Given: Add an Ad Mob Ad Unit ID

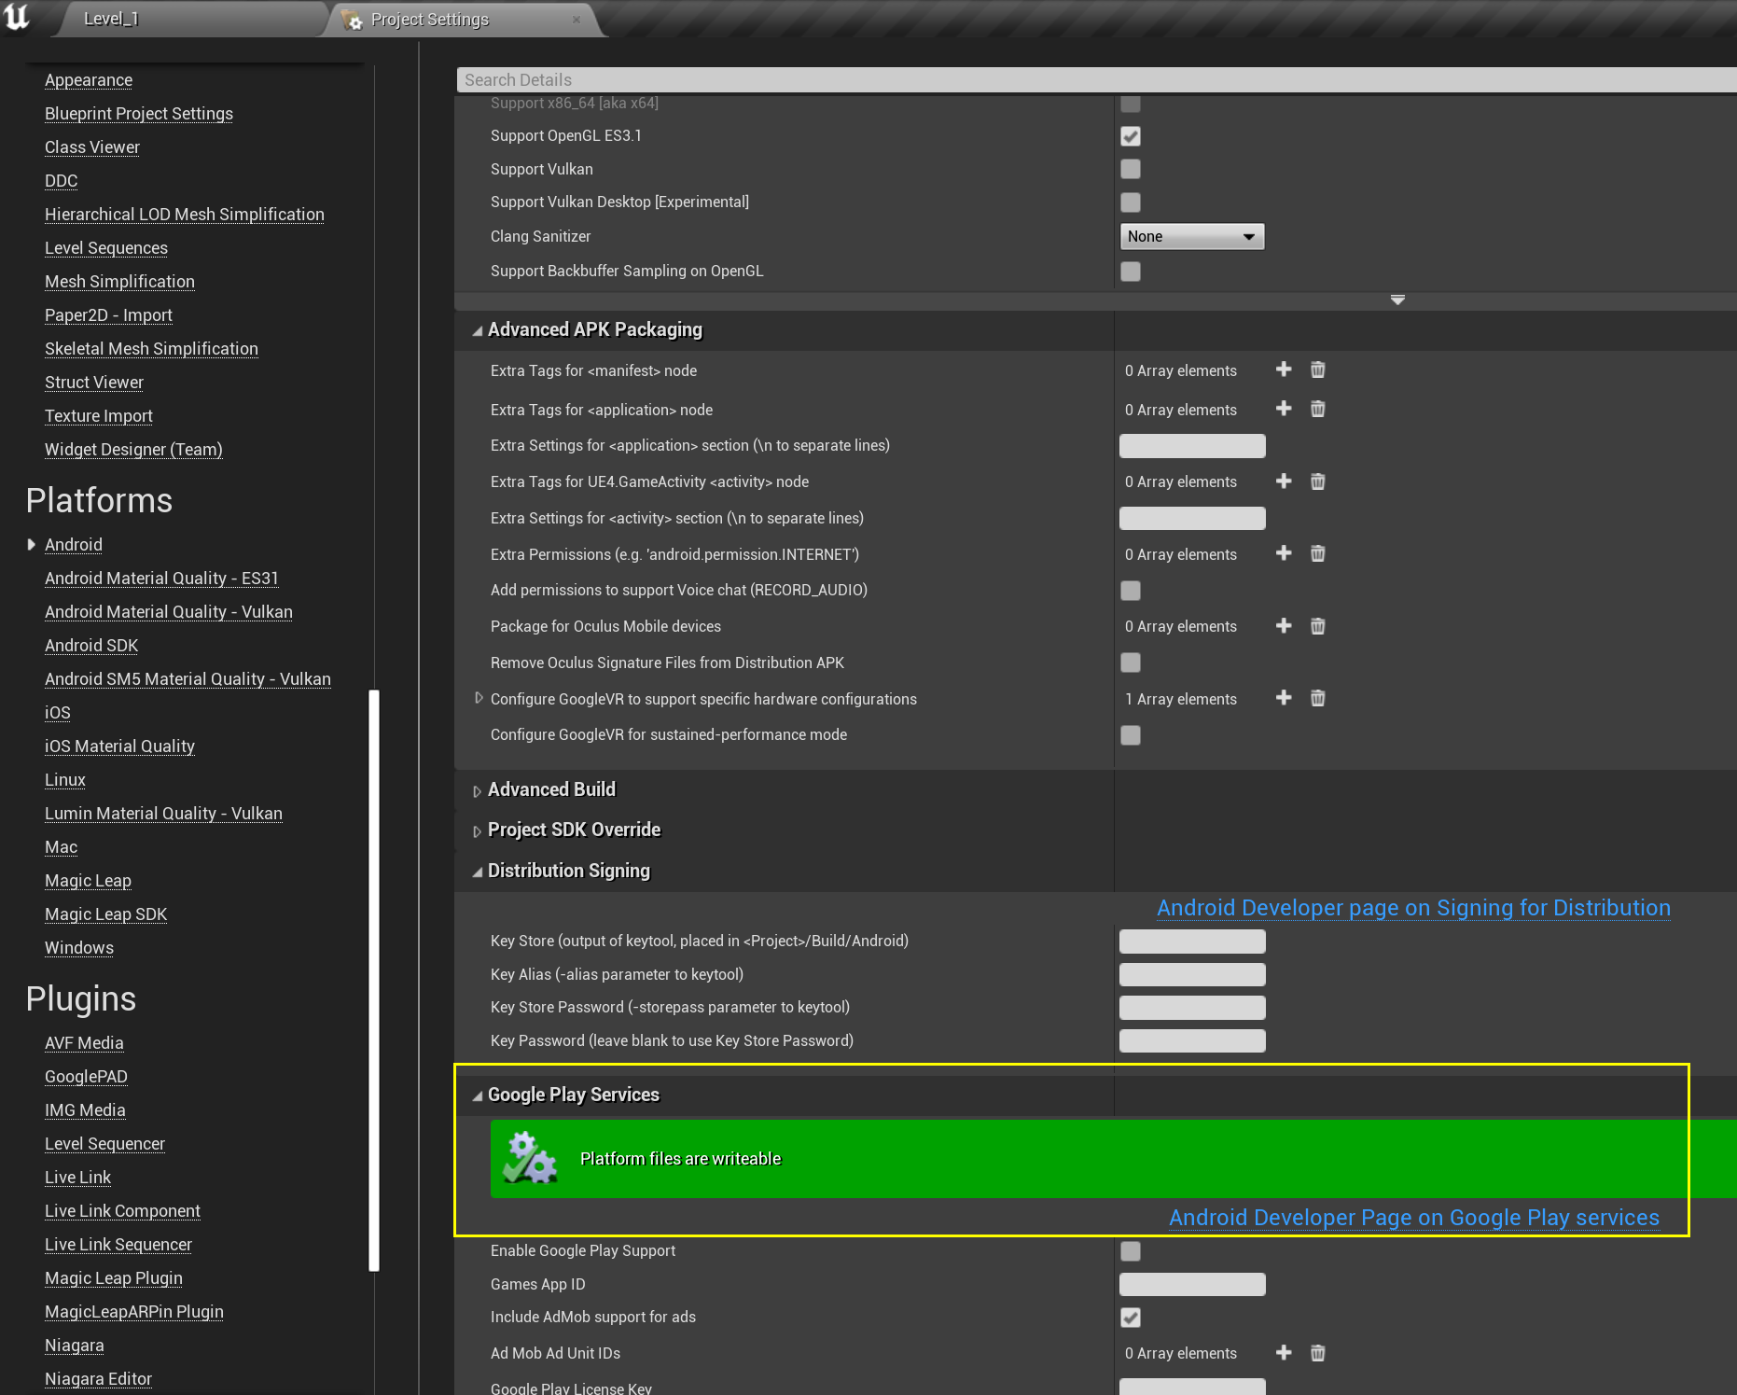Looking at the screenshot, I should pos(1284,1353).
